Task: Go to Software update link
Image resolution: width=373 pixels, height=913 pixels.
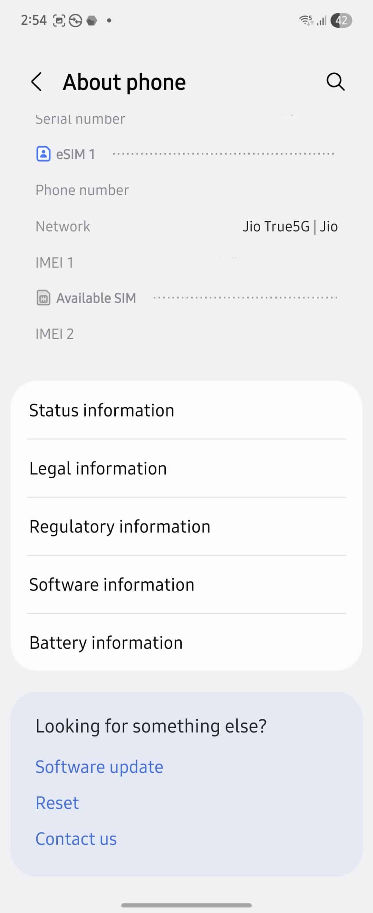Action: click(x=99, y=767)
